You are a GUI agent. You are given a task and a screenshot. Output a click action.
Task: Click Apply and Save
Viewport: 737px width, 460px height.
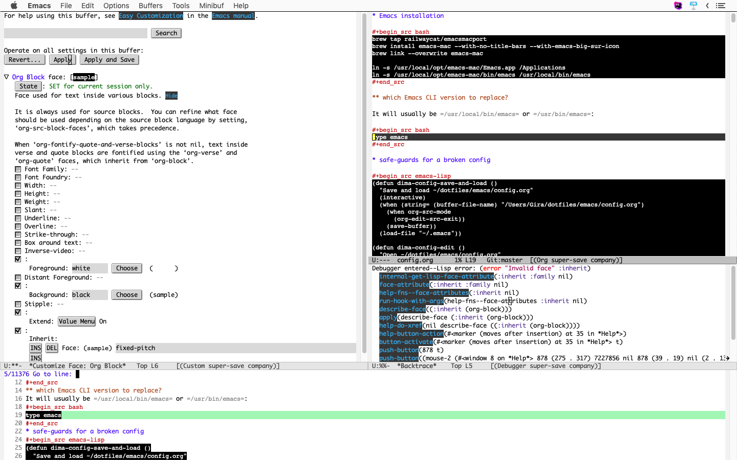[109, 59]
